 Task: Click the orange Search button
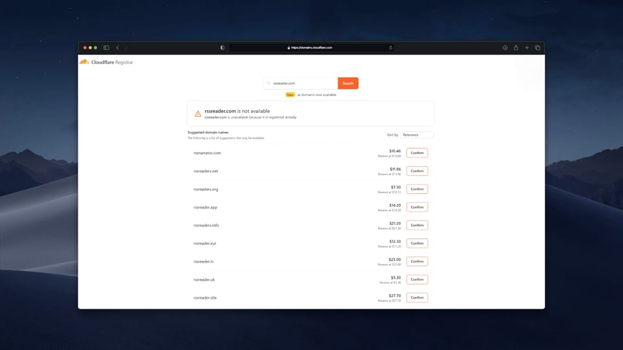point(348,84)
